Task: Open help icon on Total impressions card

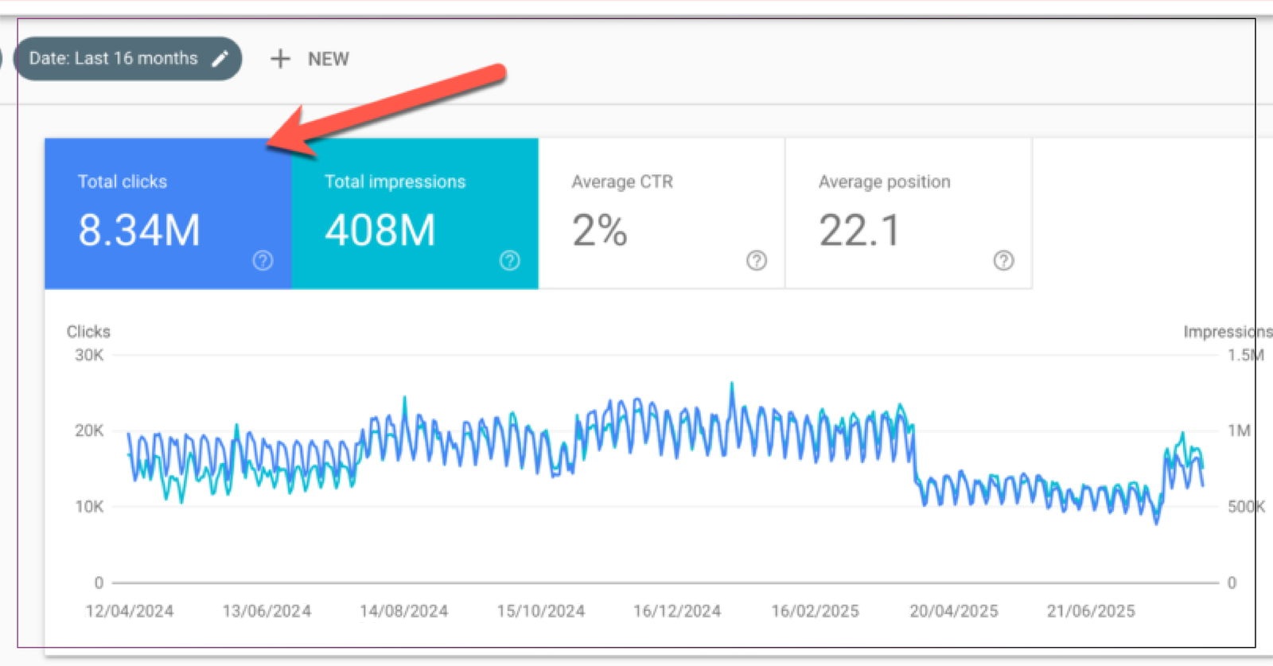Action: 509,260
